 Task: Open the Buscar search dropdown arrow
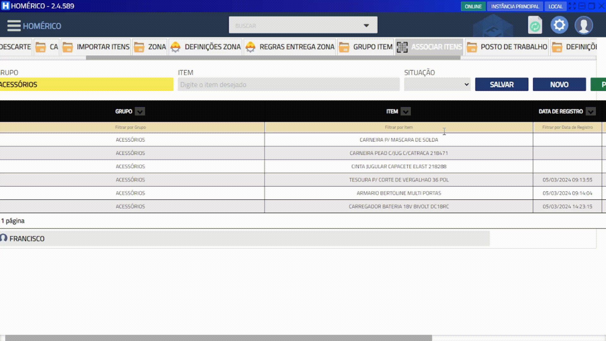click(366, 25)
